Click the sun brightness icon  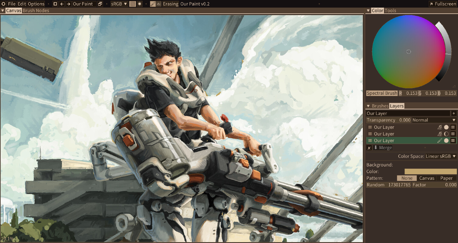click(x=140, y=4)
